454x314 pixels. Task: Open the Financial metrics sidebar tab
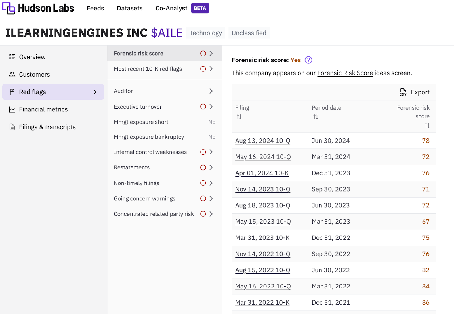[x=43, y=109]
